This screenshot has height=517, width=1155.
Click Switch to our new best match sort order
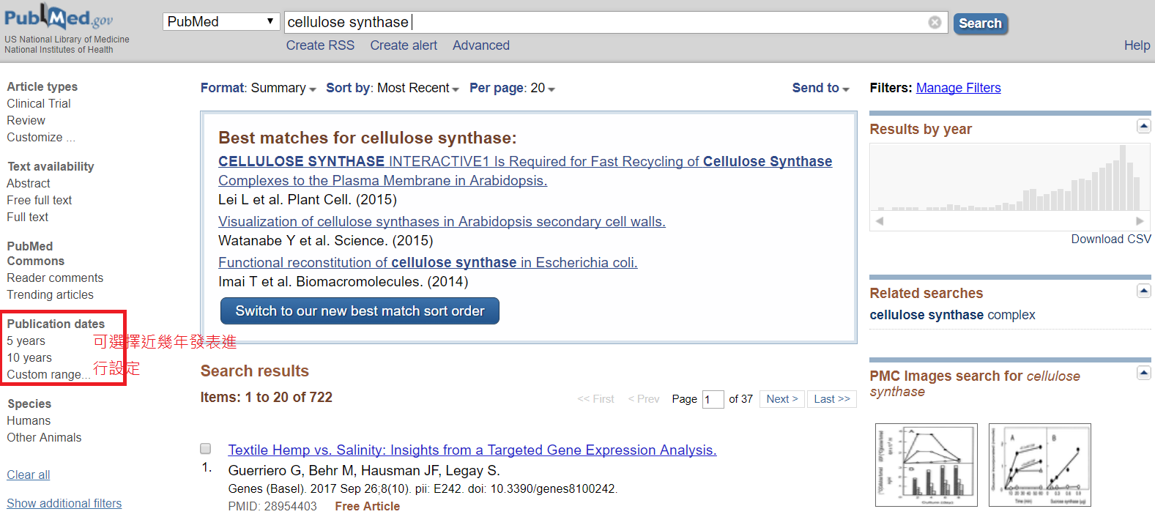tap(360, 311)
